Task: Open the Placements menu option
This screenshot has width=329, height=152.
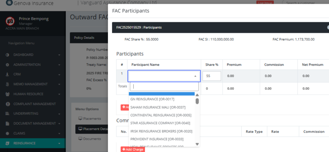Action: click(x=92, y=119)
